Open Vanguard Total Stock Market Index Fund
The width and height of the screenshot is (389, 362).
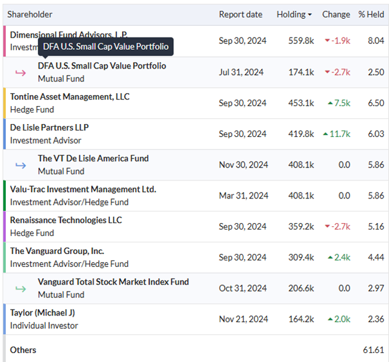coord(113,282)
